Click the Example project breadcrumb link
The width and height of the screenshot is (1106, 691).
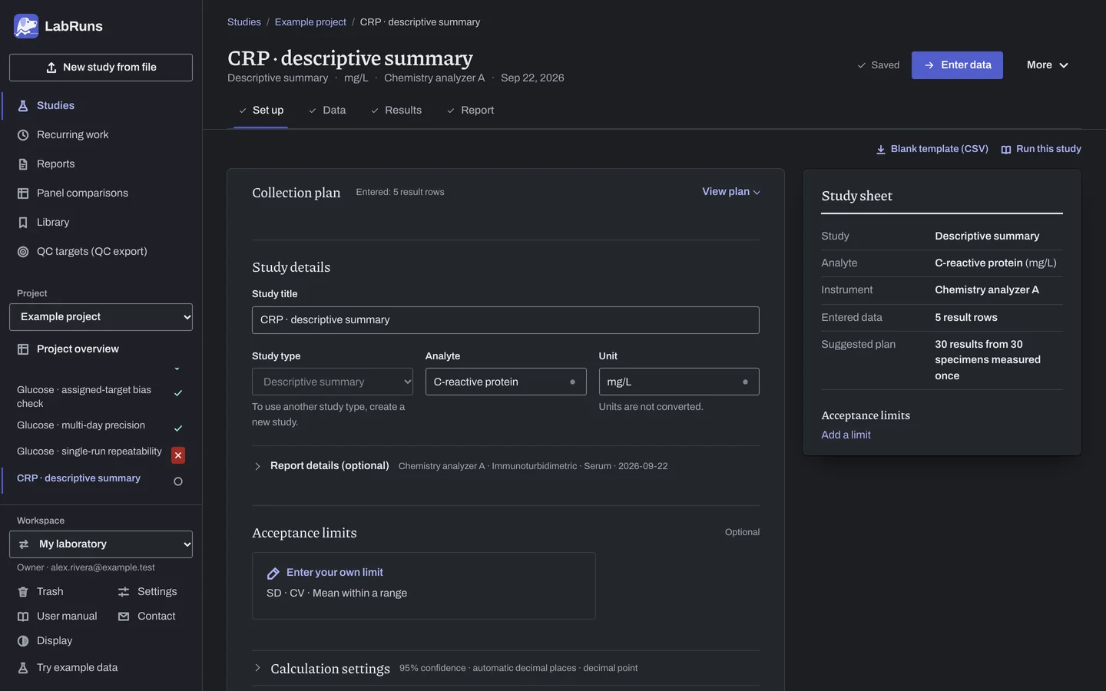click(x=310, y=22)
